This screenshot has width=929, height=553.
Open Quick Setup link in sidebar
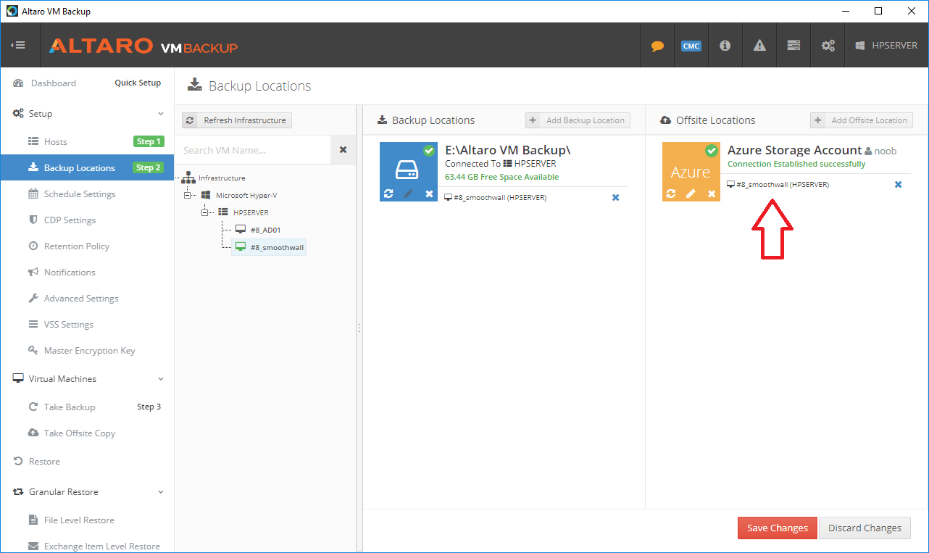click(138, 83)
